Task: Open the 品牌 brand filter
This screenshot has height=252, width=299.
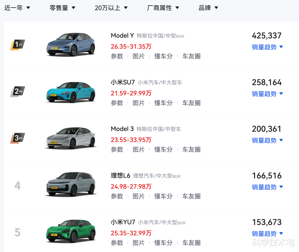Action: click(208, 8)
